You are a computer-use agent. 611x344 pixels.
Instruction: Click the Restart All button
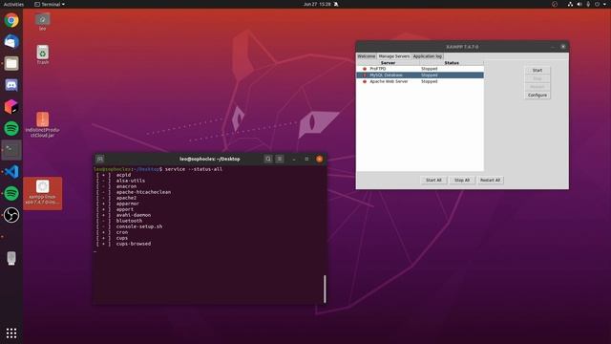pyautogui.click(x=490, y=181)
